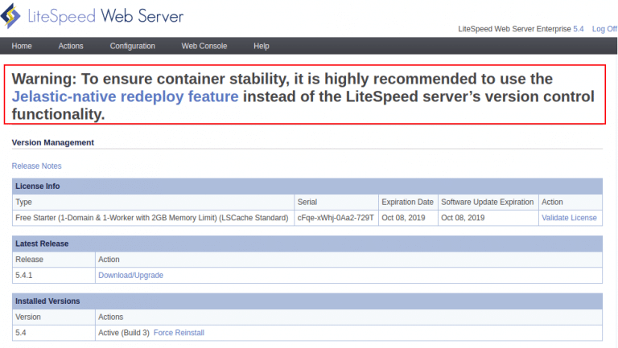Click the Log Off link
Viewport: 618px width, 348px height.
pos(604,29)
